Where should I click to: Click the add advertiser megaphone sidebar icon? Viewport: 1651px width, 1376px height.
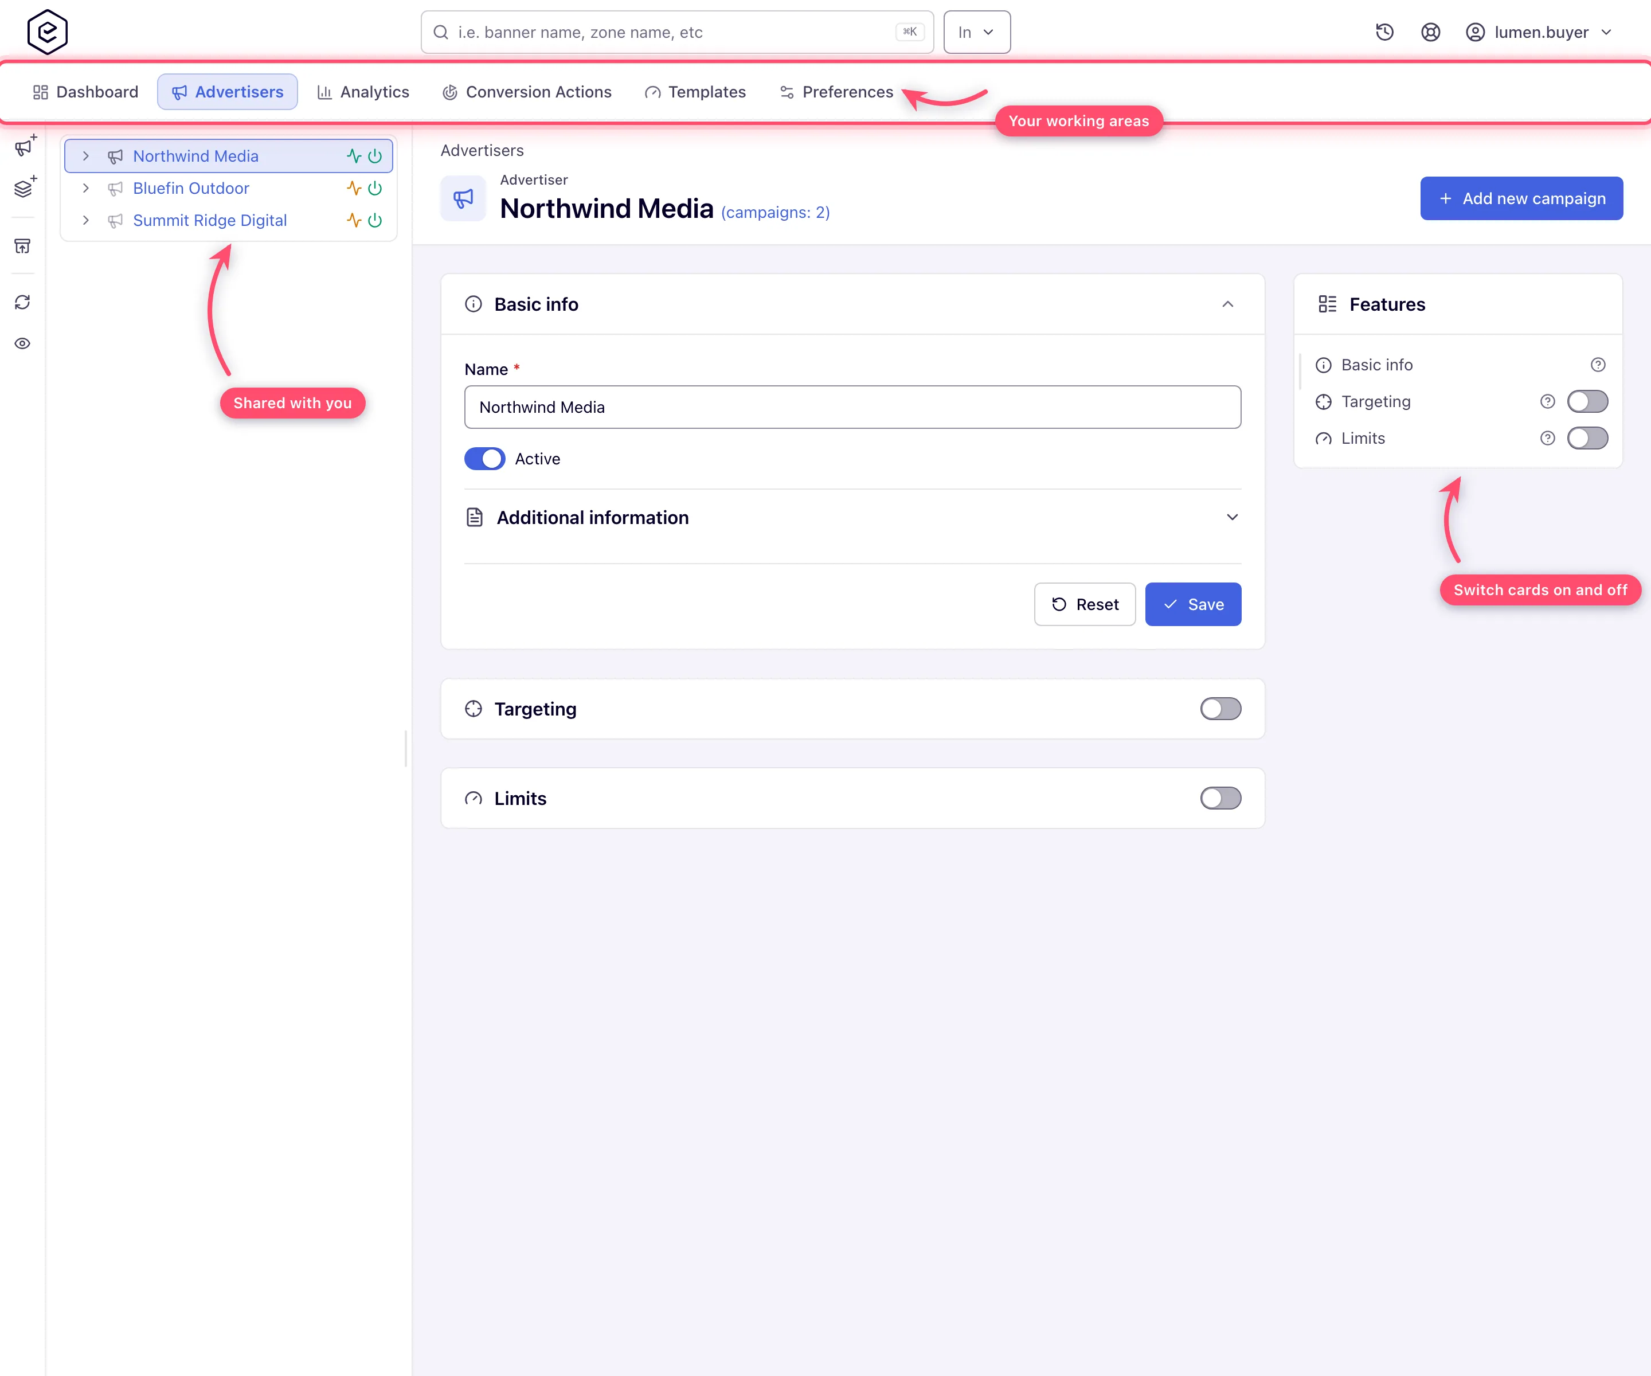point(25,146)
